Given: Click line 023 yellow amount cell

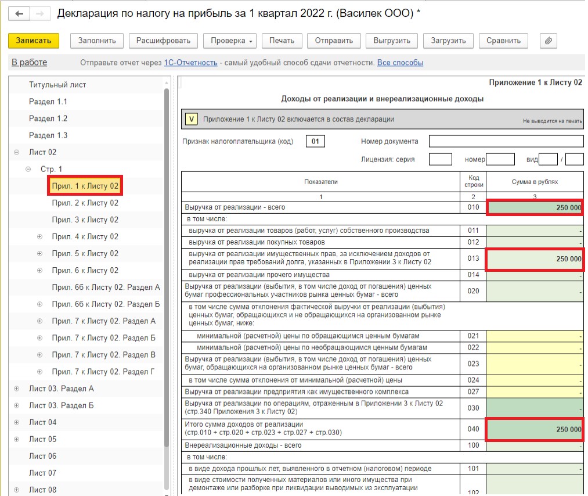Looking at the screenshot, I should (535, 364).
